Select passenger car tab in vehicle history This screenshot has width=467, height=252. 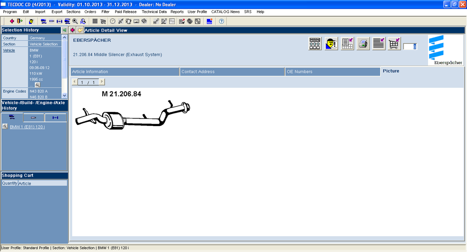pos(12,117)
